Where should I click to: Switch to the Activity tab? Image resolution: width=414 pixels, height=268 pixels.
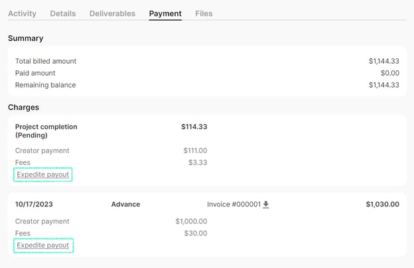22,13
